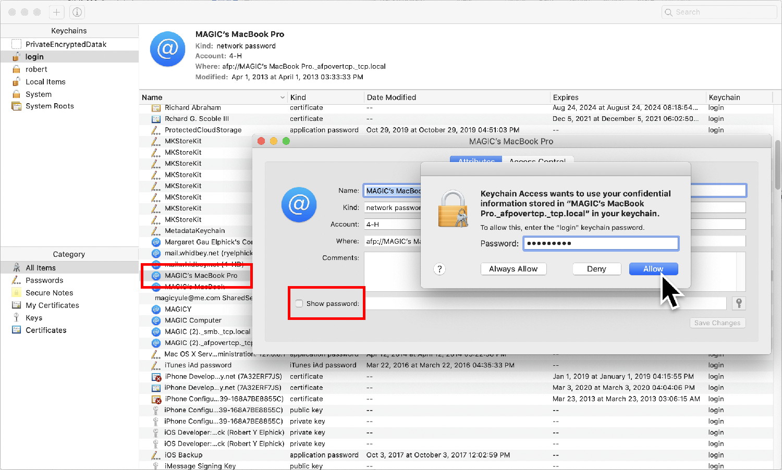Sort by the Date Modified column header
Viewport: 782px width, 470px height.
coord(457,97)
